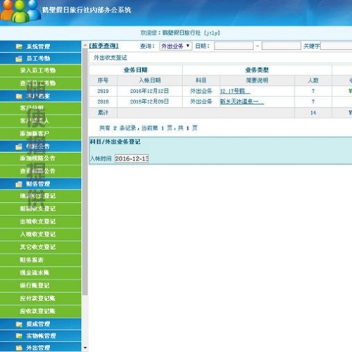Click the 提成管理 folder icon
The height and width of the screenshot is (352, 352).
[x=19, y=324]
